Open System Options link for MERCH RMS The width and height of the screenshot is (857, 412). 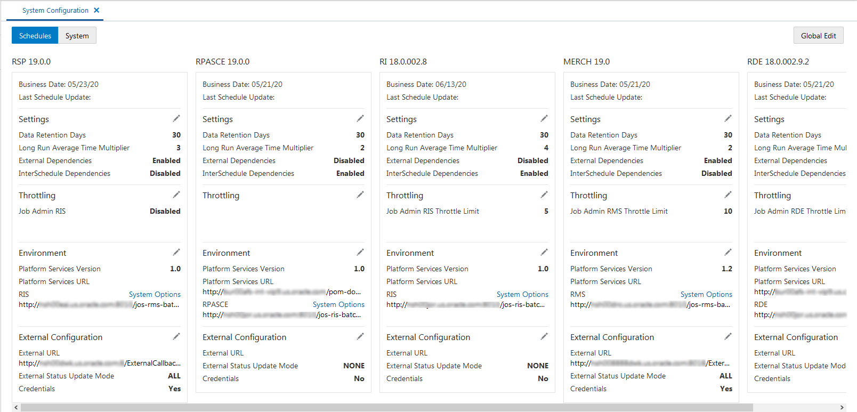(x=706, y=294)
